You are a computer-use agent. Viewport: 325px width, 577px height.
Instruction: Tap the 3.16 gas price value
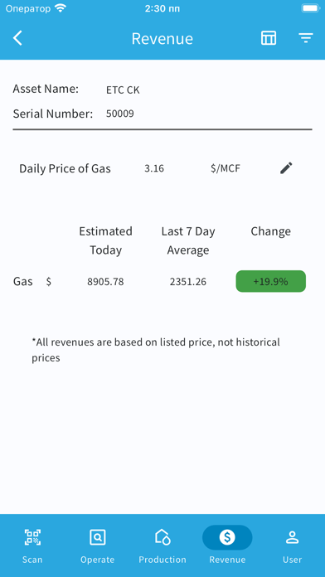click(x=154, y=168)
